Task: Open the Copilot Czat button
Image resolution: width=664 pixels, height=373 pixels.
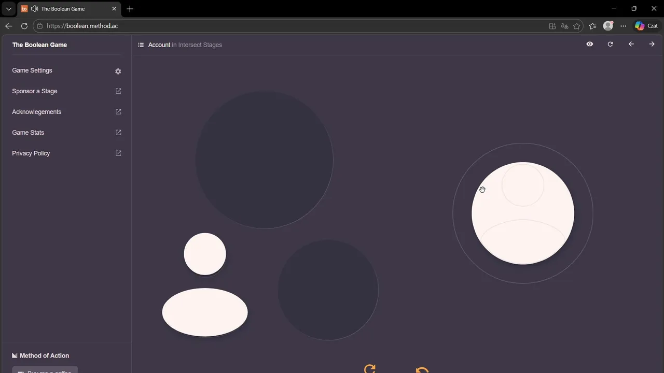Action: 647,26
